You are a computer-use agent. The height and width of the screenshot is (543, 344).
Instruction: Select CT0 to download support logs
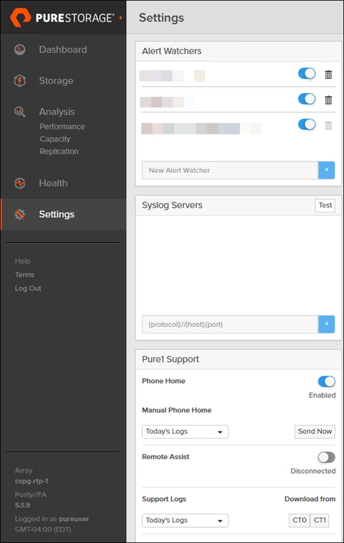point(299,520)
